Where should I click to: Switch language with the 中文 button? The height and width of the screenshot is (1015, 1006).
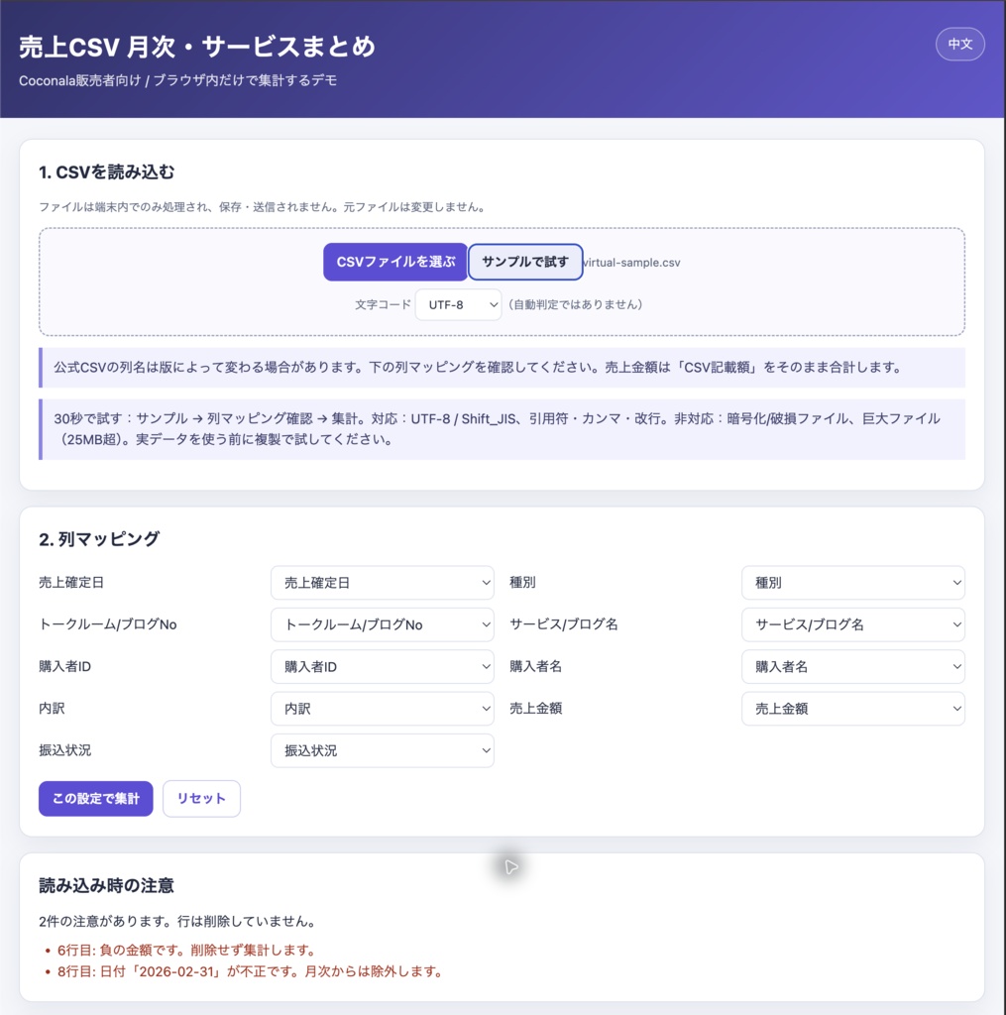[x=959, y=44]
